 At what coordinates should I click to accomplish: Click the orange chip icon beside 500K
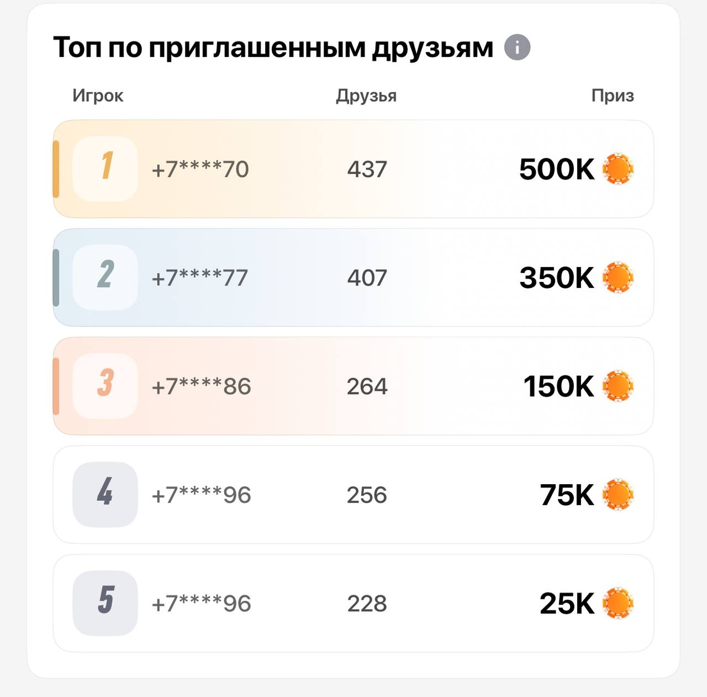pos(618,169)
